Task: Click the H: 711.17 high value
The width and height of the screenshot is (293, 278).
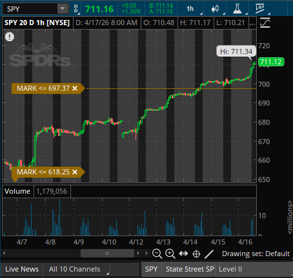Action: (196, 23)
